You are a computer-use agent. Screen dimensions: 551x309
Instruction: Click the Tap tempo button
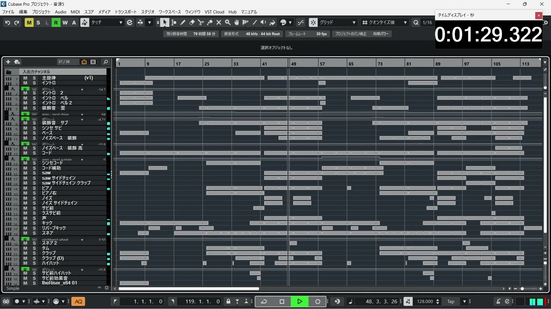(451, 302)
